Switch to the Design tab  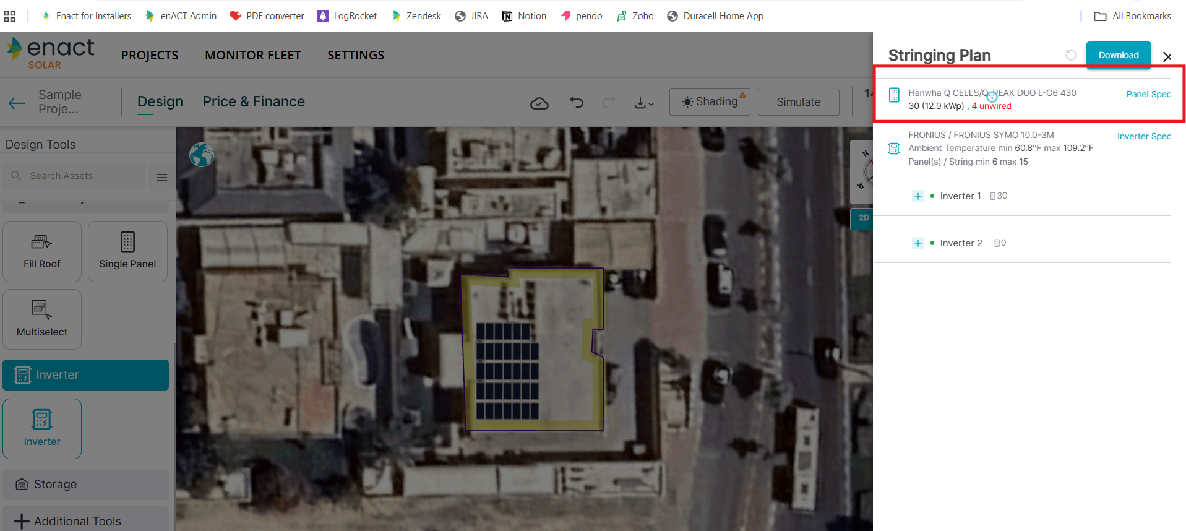tap(160, 101)
